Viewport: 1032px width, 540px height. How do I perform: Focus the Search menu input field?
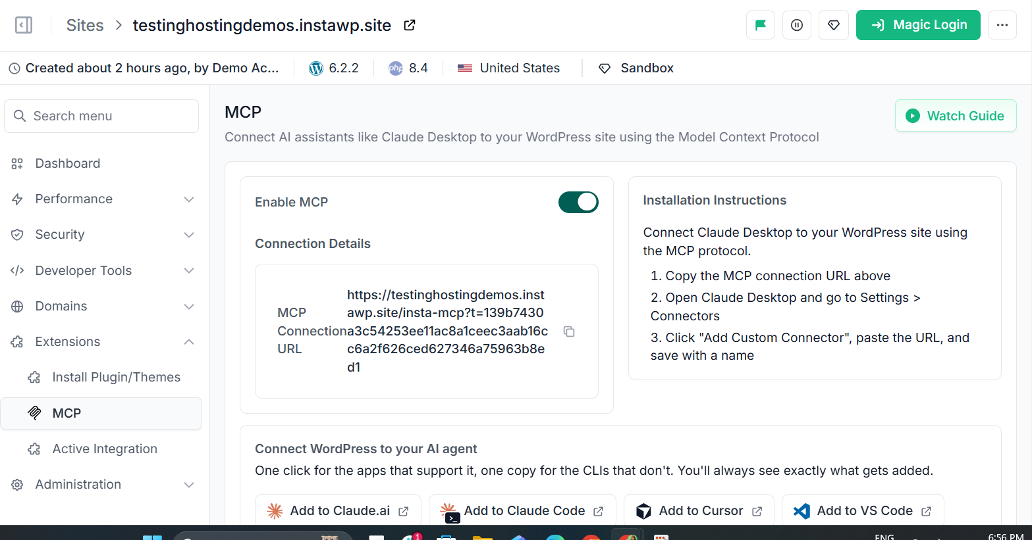pos(101,116)
